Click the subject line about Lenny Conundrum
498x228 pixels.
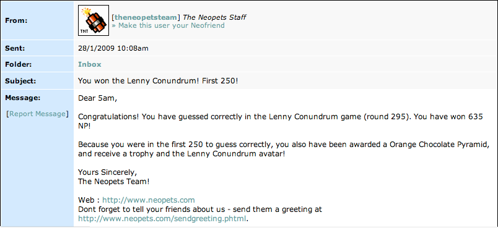(x=158, y=81)
